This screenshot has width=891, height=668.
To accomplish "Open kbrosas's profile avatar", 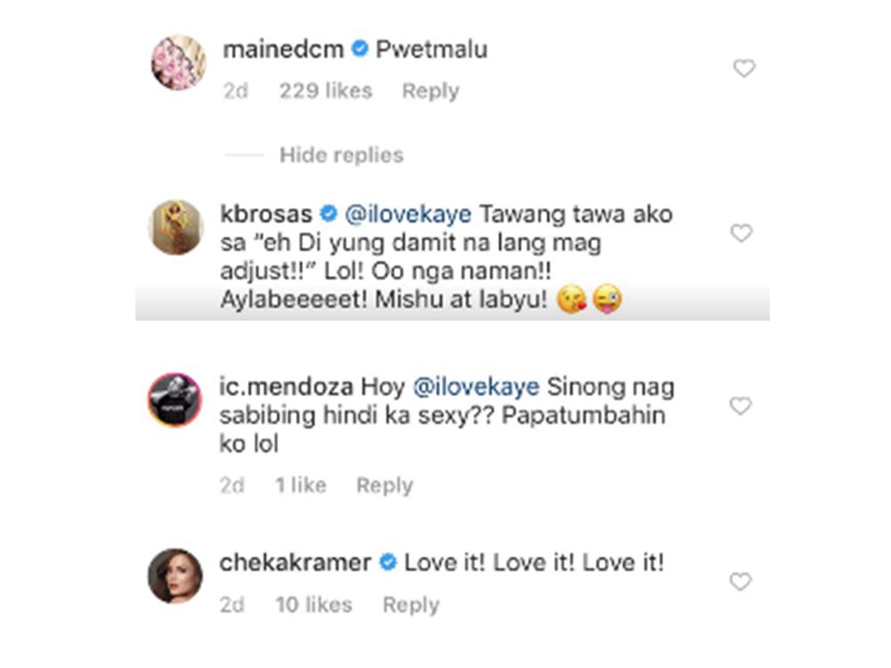I will 176,227.
